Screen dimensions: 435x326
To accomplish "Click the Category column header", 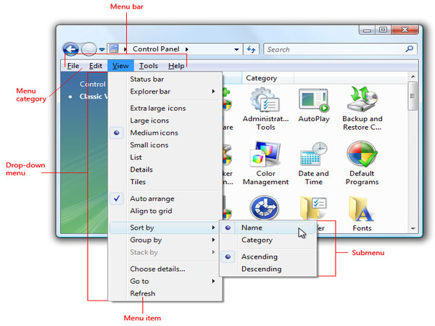I will (261, 78).
